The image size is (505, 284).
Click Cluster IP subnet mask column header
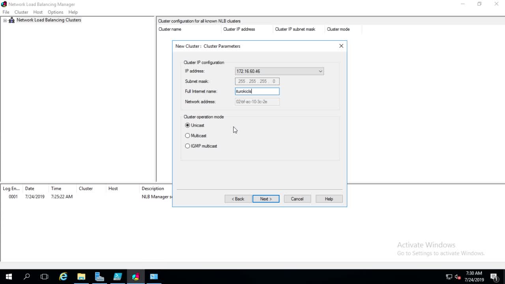(299, 29)
